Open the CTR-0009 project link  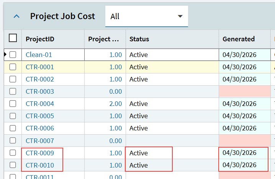click(x=40, y=153)
